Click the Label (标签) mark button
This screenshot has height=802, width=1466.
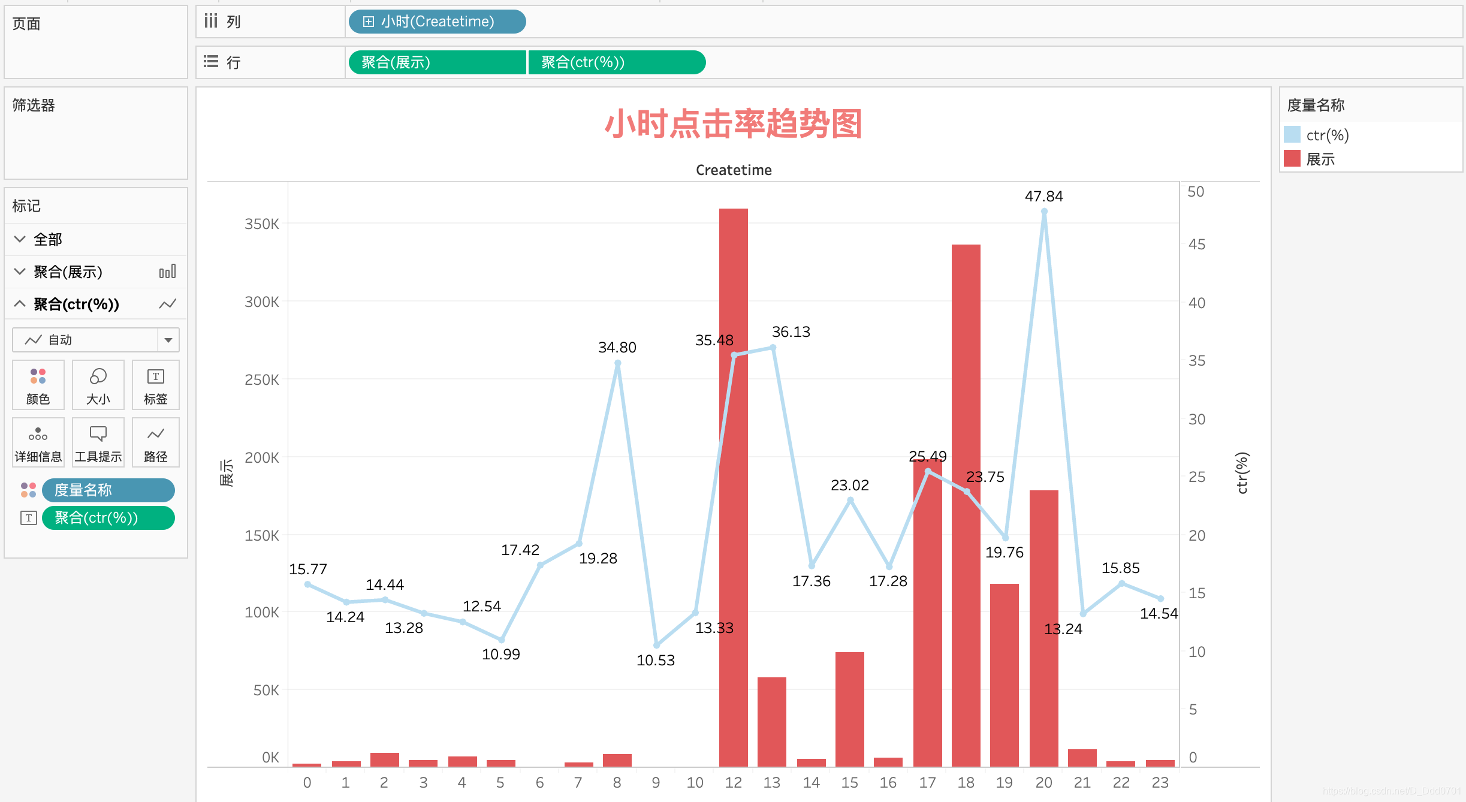pos(156,385)
